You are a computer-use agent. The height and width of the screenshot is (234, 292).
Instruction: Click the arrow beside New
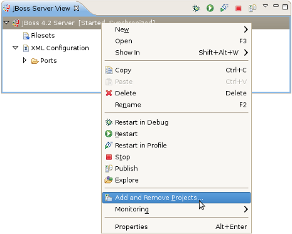(x=246, y=29)
